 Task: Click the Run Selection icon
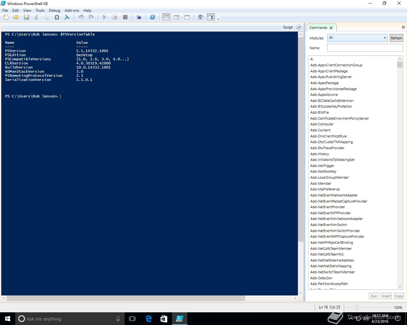pos(115,17)
